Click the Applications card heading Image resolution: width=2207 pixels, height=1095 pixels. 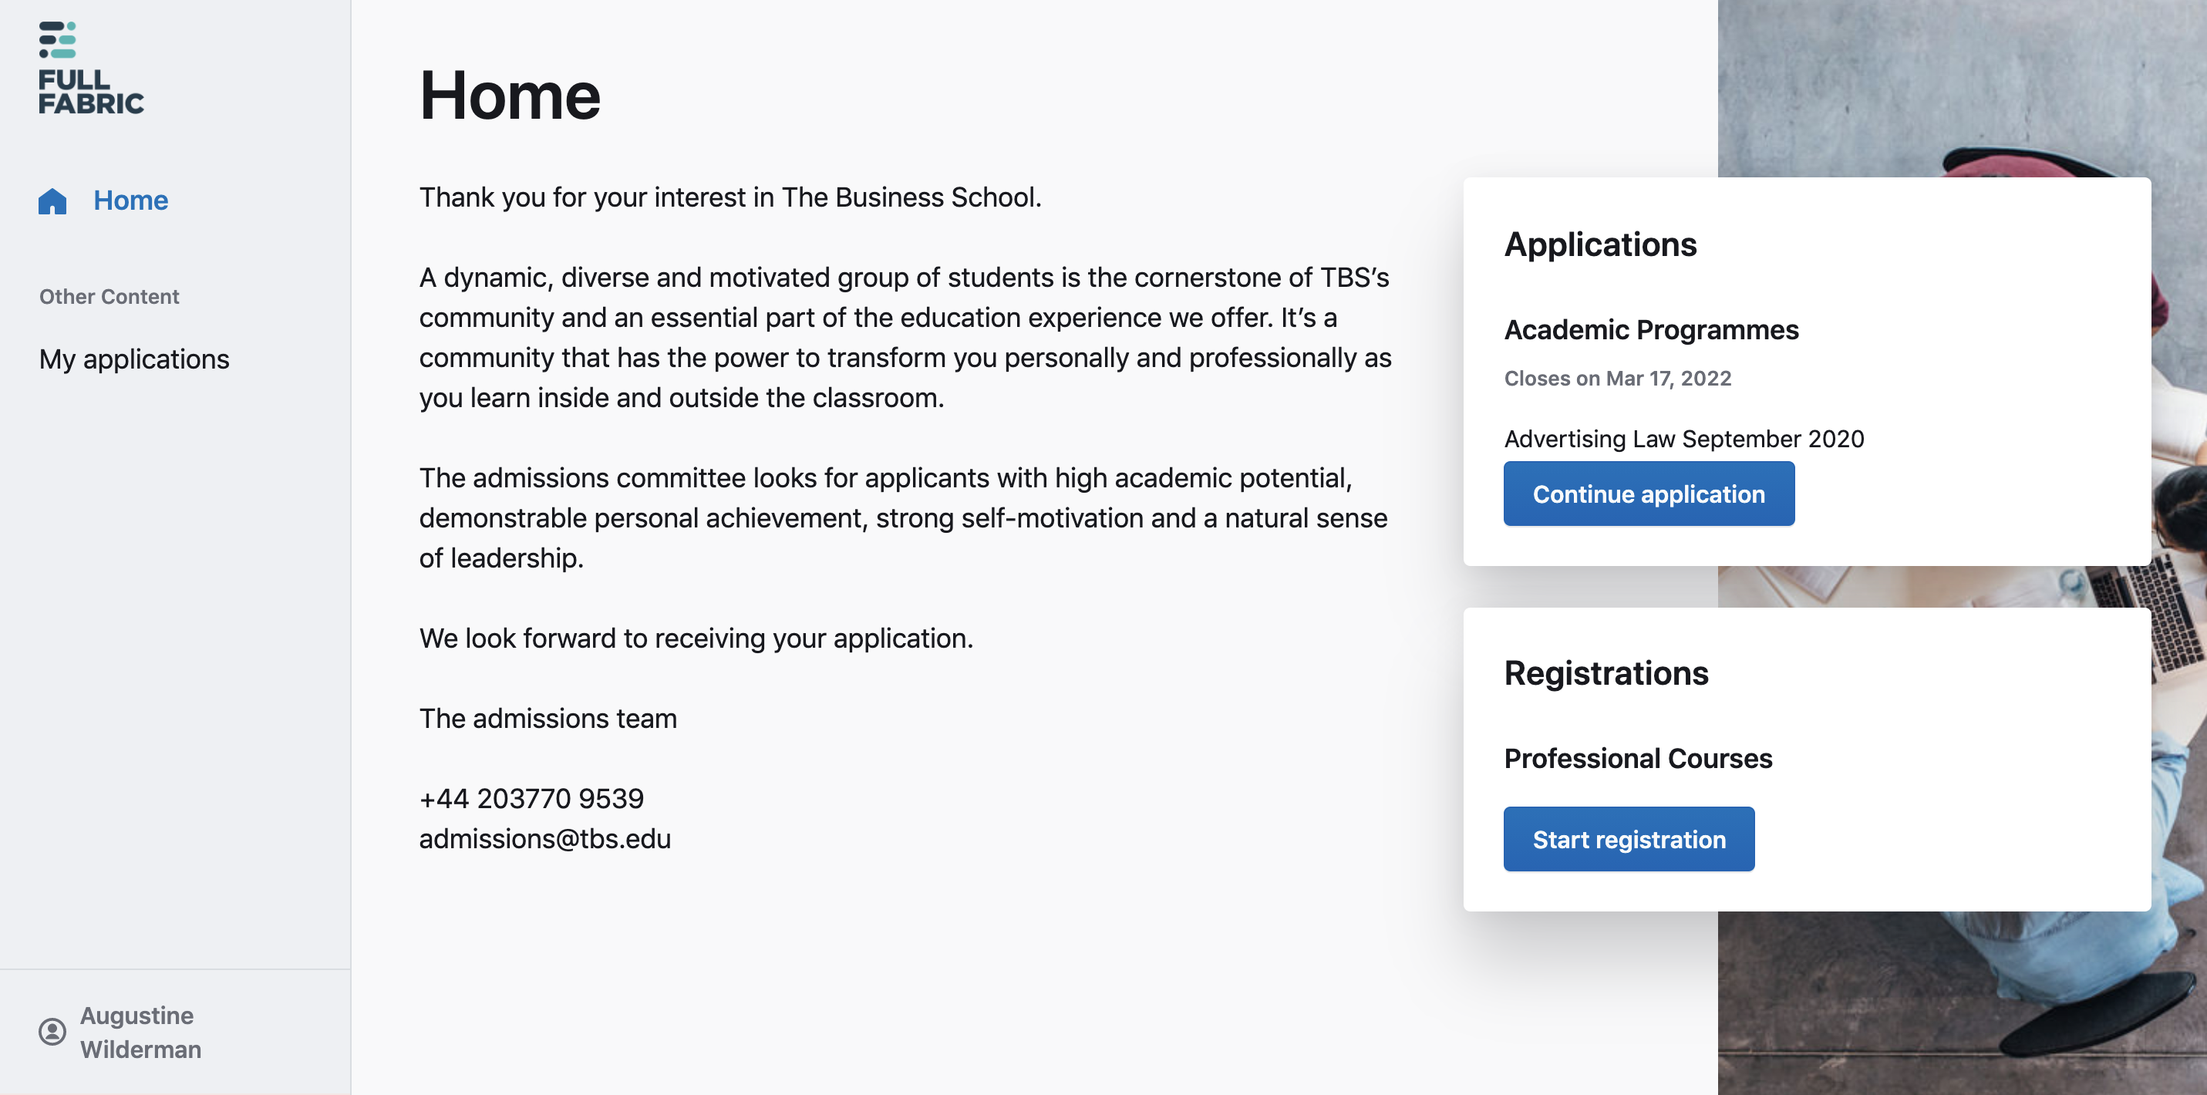pyautogui.click(x=1599, y=245)
